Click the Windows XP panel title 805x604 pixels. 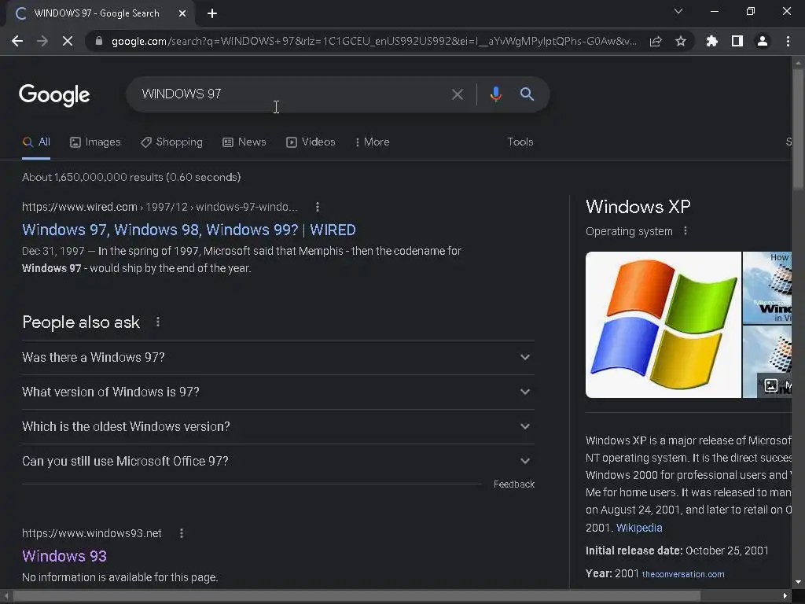click(638, 207)
